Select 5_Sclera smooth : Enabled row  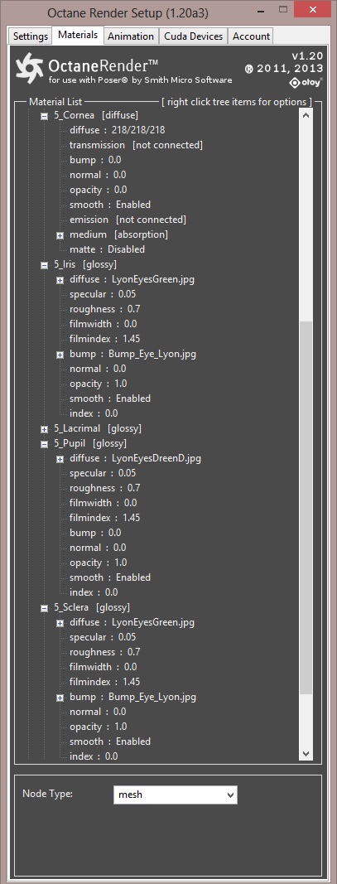pos(110,741)
